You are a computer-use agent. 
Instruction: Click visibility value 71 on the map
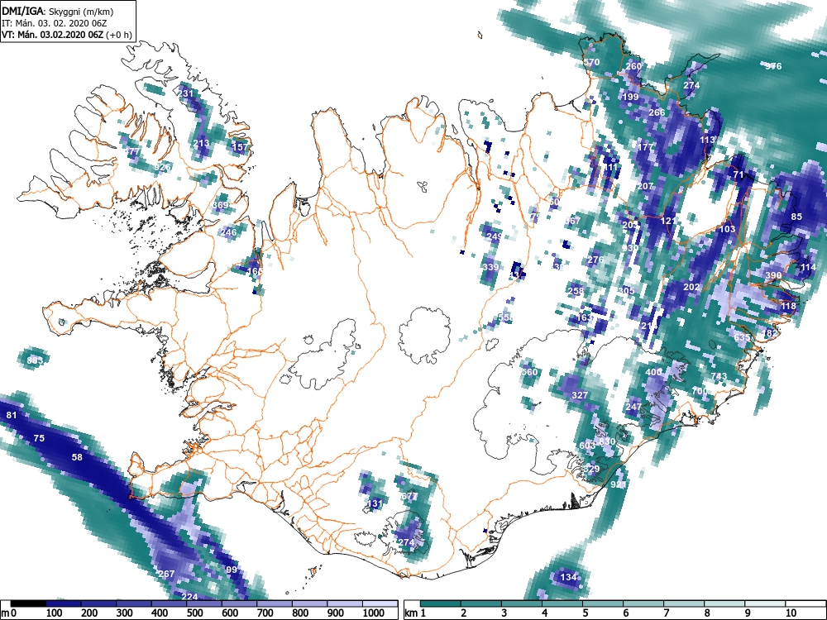pos(739,175)
